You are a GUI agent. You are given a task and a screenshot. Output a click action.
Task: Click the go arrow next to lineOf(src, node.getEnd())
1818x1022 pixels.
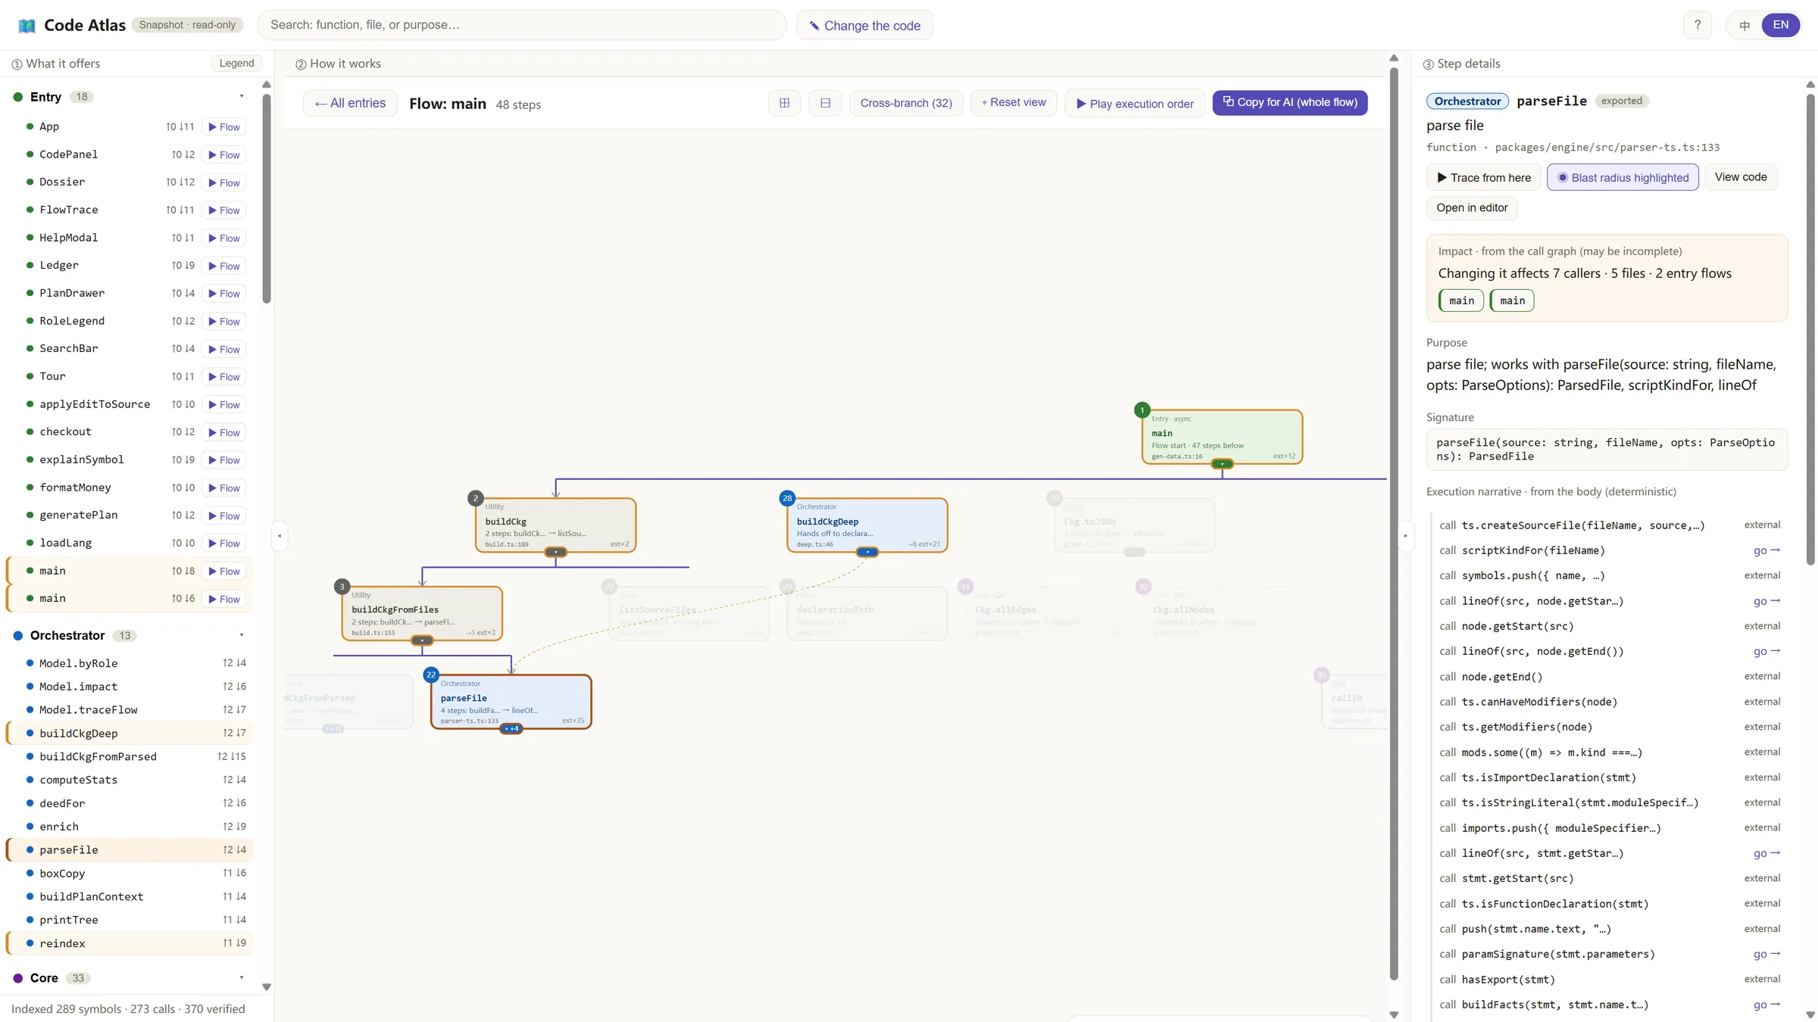point(1766,651)
